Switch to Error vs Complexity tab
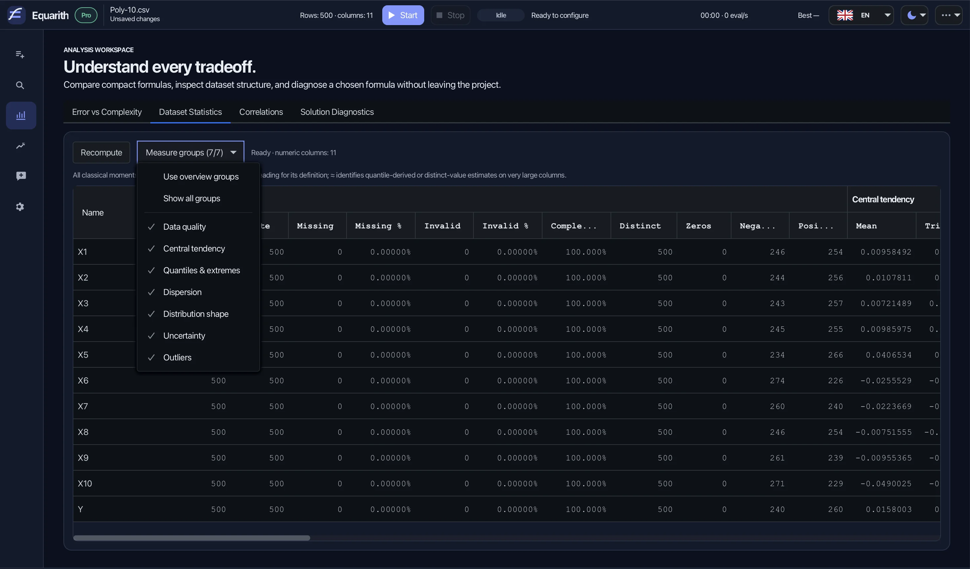970x569 pixels. tap(107, 112)
